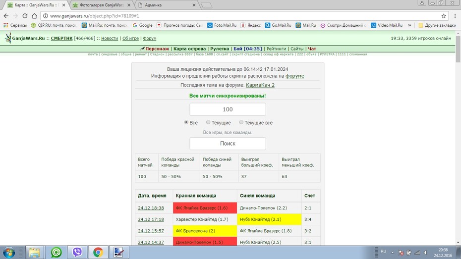The width and height of the screenshot is (461, 259).
Task: Open network signal tray icon
Action: pyautogui.click(x=417, y=253)
